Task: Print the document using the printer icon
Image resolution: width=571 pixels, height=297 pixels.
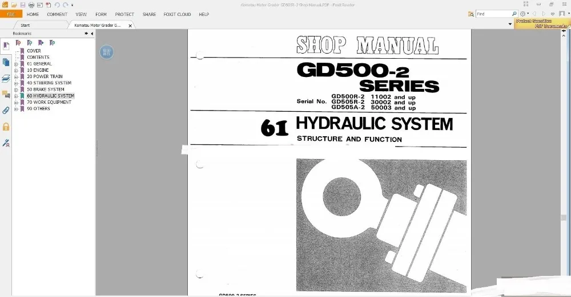Action: [31, 5]
